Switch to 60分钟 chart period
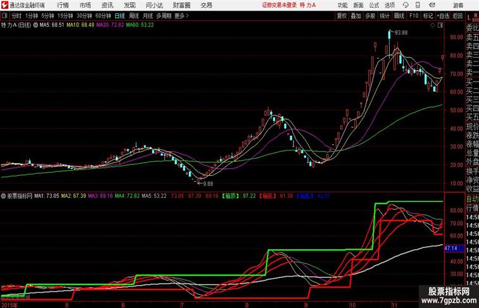The height and width of the screenshot is (308, 479). point(103,16)
